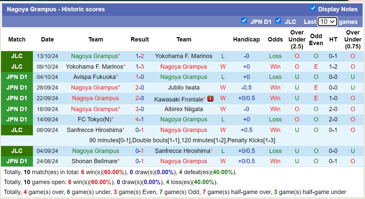The height and width of the screenshot is (199, 365).
Task: Click the Jubilo Iwata team name
Action: 184,88
